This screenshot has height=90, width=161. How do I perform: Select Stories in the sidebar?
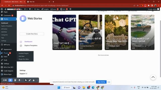pyautogui.click(x=6, y=19)
